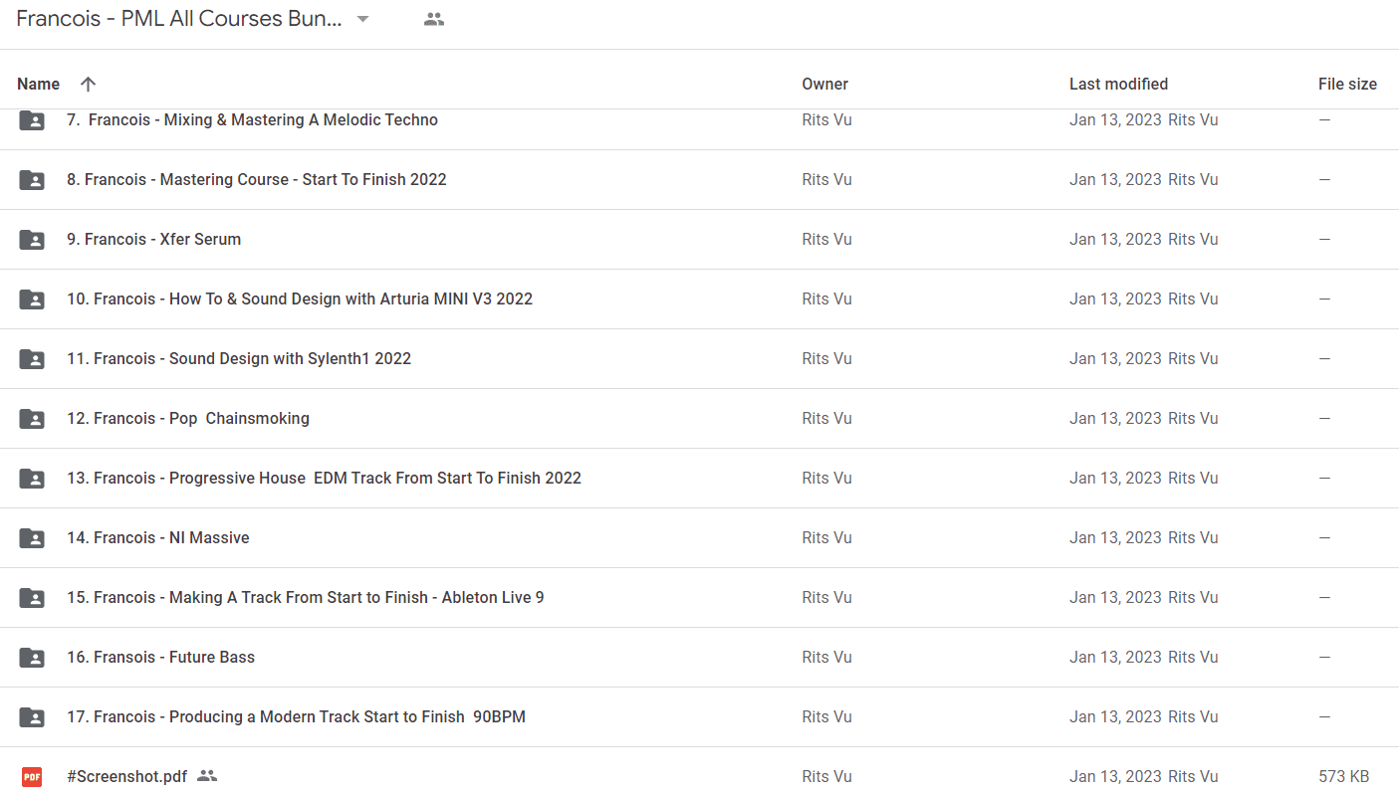
Task: Click shared folder icon for NI Massive
Action: pyautogui.click(x=32, y=538)
